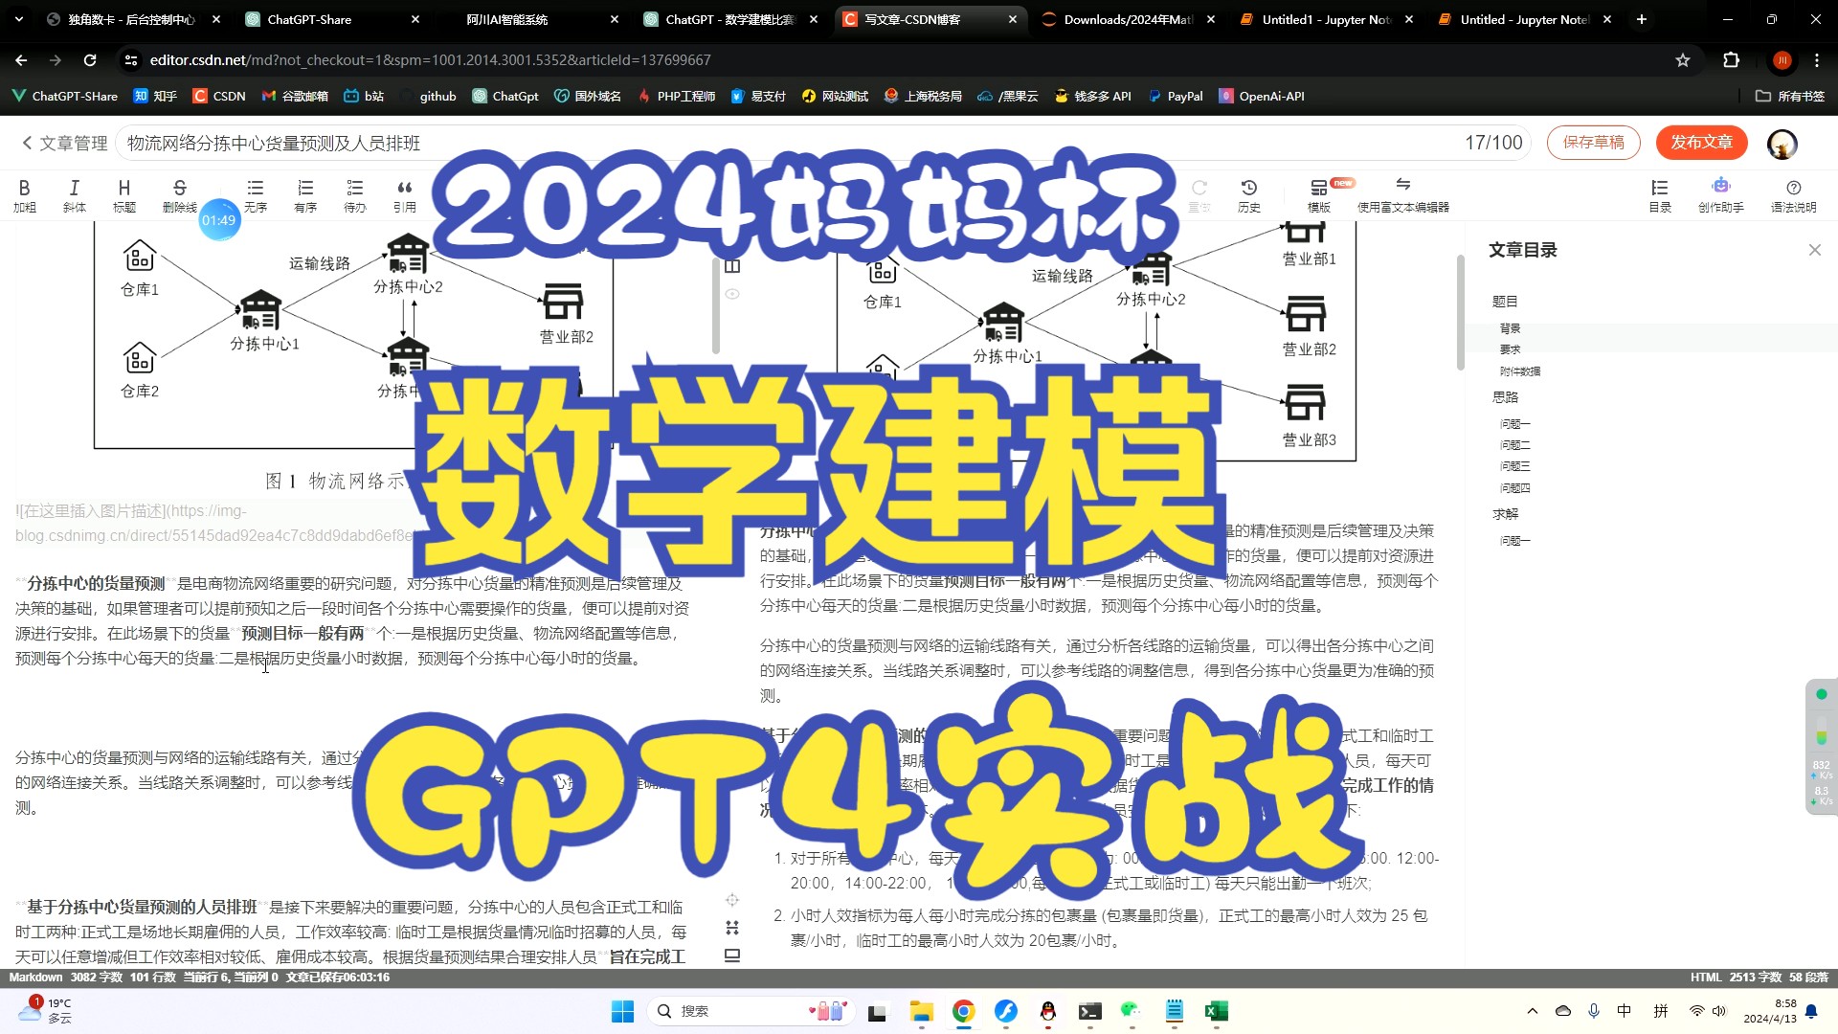
Task: Open 语法说明 syntax help
Action: [x=1794, y=195]
